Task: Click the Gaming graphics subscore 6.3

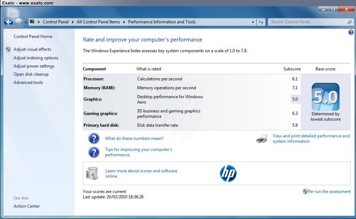Action: [x=295, y=113]
